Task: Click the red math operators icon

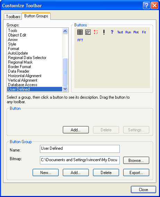Action: [96, 32]
